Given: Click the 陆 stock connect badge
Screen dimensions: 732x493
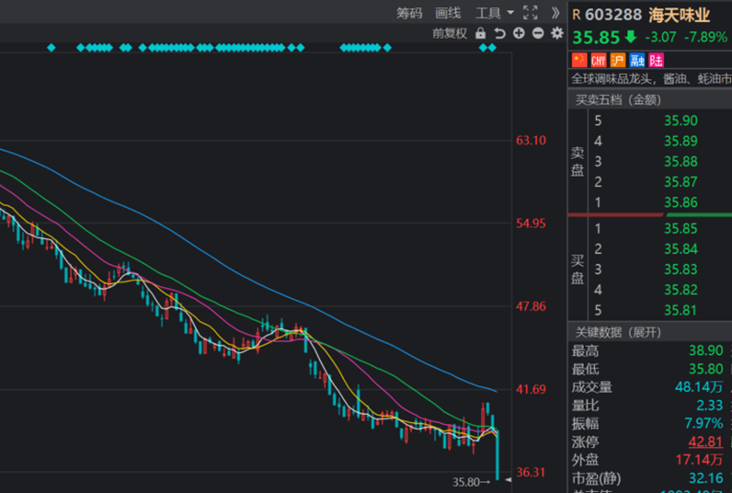Looking at the screenshot, I should pyautogui.click(x=656, y=60).
